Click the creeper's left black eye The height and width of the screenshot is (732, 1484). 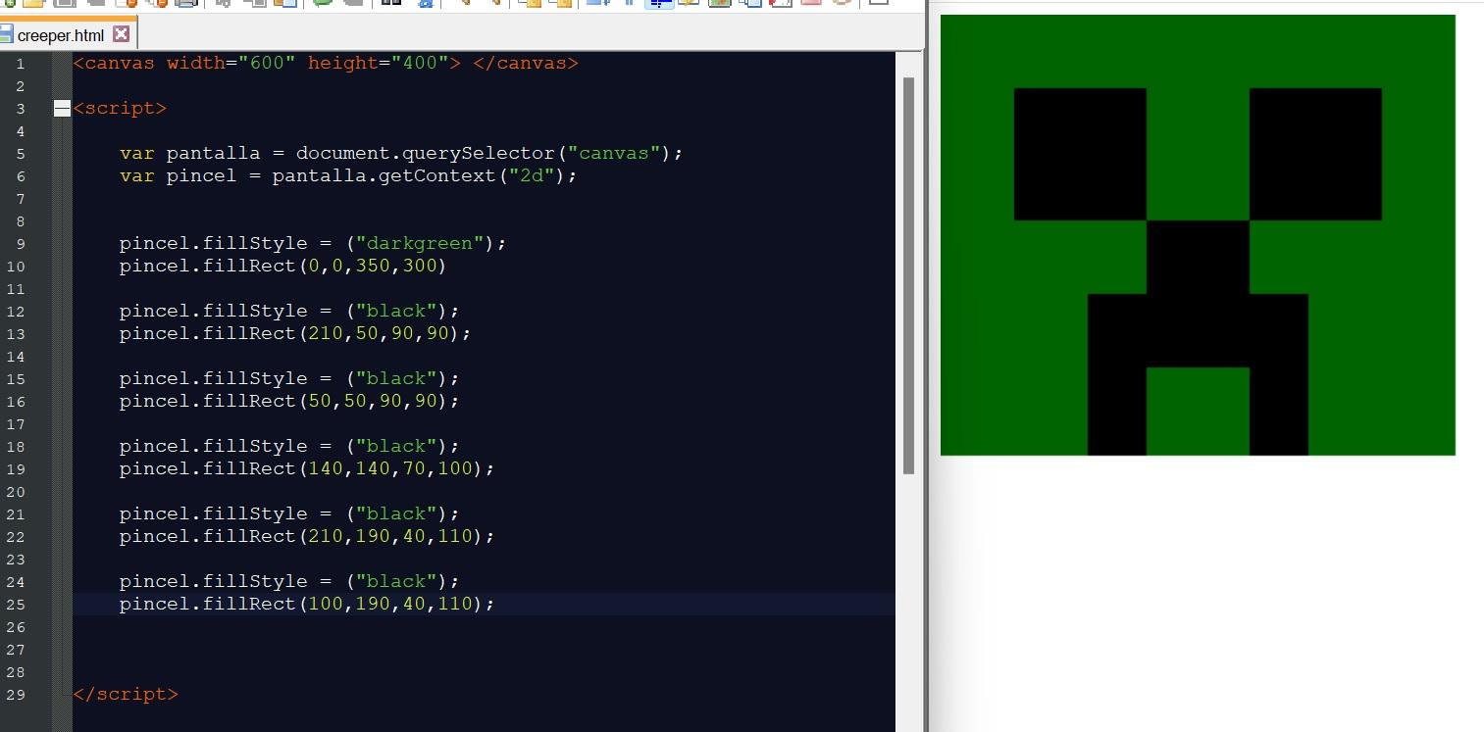tap(1080, 154)
